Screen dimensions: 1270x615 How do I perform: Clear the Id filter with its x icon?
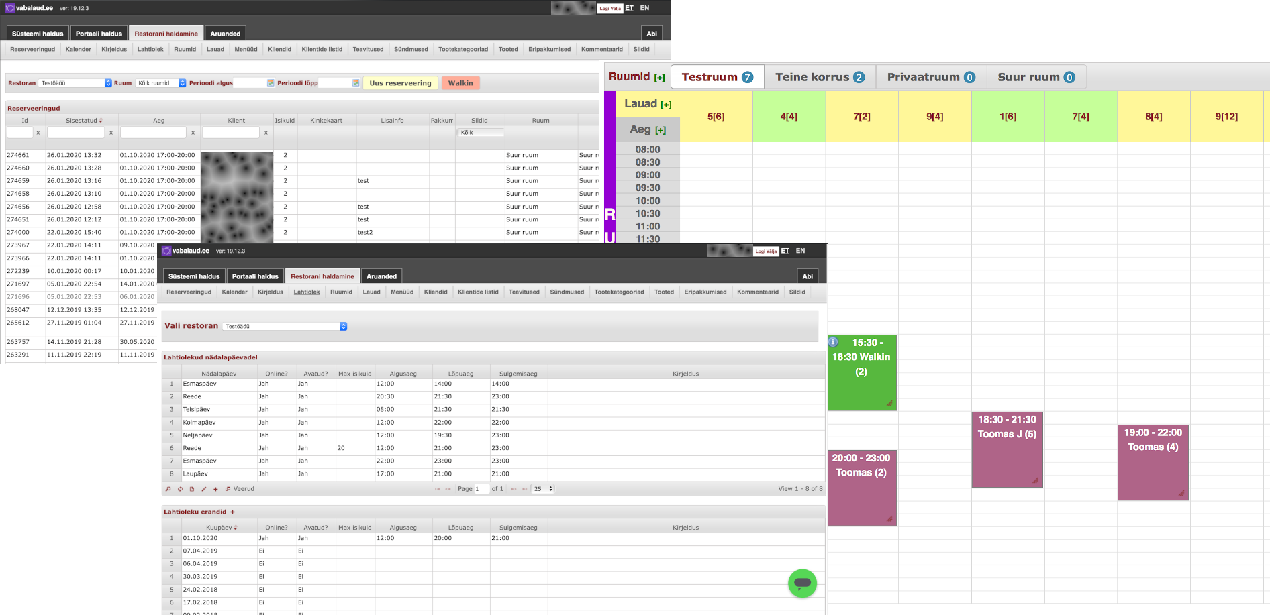tap(38, 133)
